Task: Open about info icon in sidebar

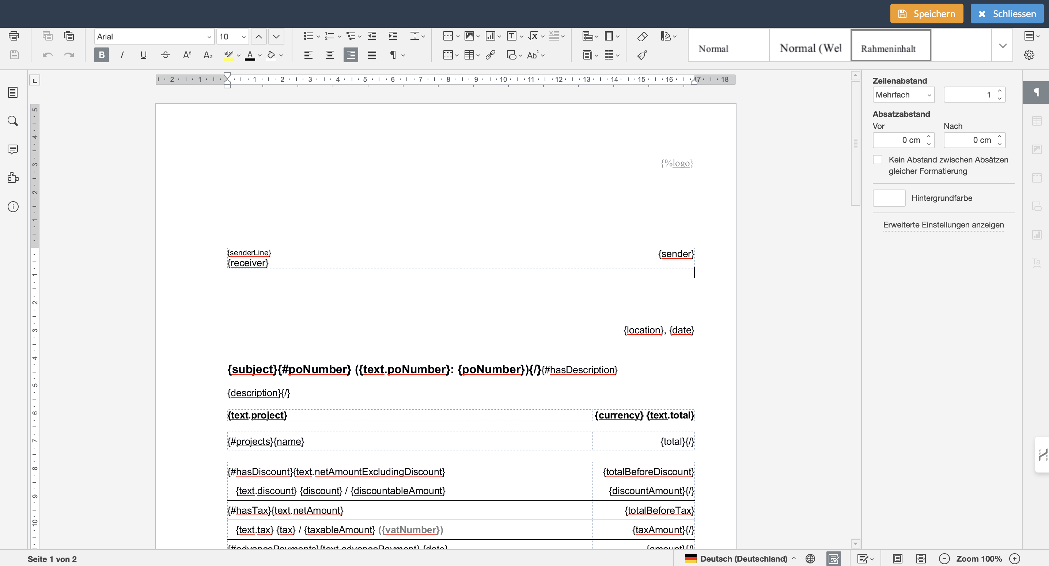Action: (13, 207)
